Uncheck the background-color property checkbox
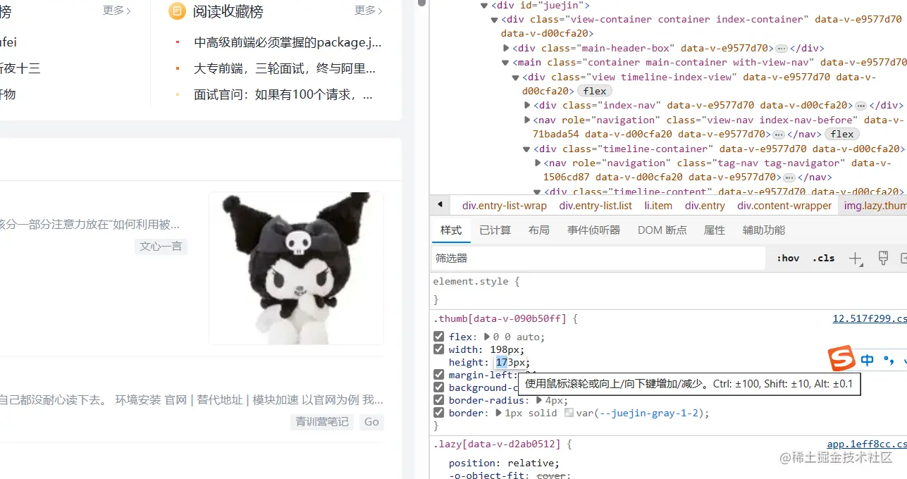907x479 pixels. 438,387
